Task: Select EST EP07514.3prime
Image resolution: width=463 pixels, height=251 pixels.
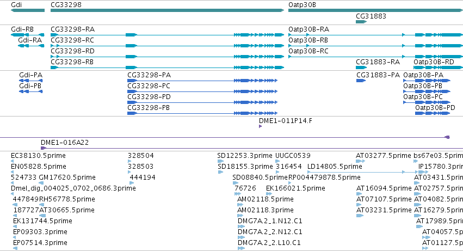Action: (40, 243)
